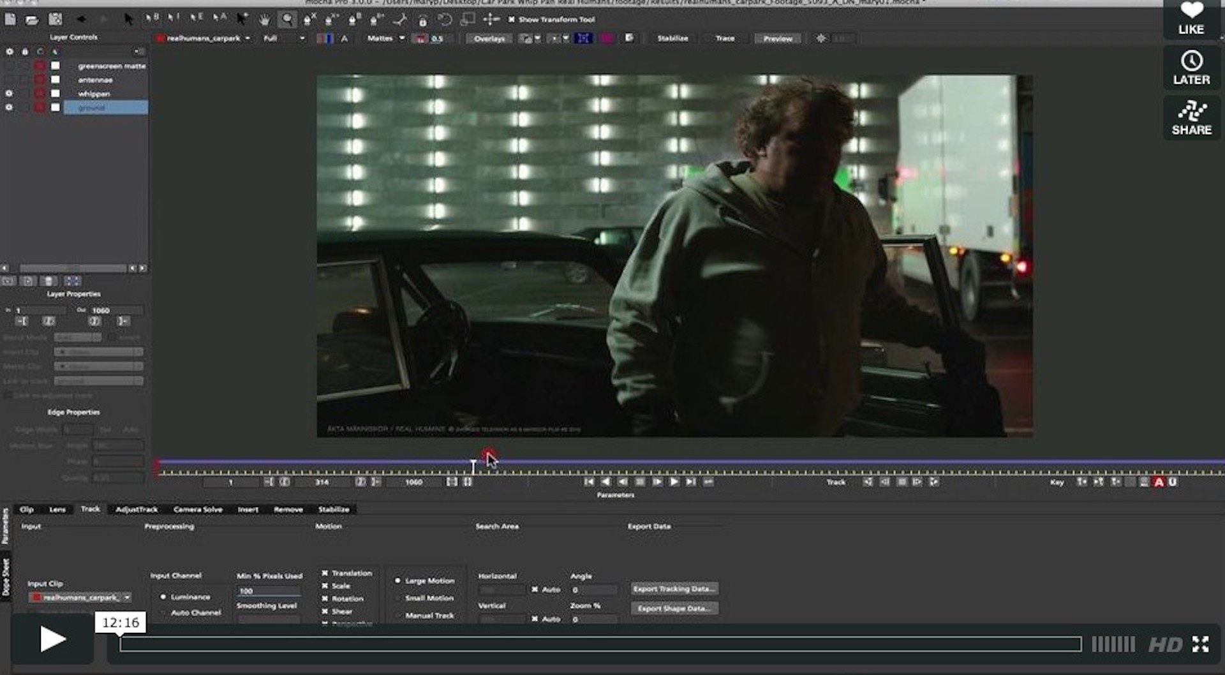Select the create X-spline layer pen tool
This screenshot has height=675, width=1225.
[x=309, y=20]
